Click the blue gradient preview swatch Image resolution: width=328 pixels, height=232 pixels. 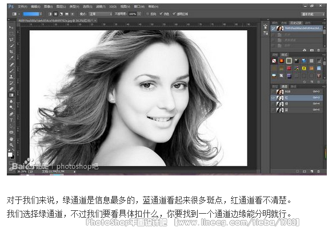31,14
